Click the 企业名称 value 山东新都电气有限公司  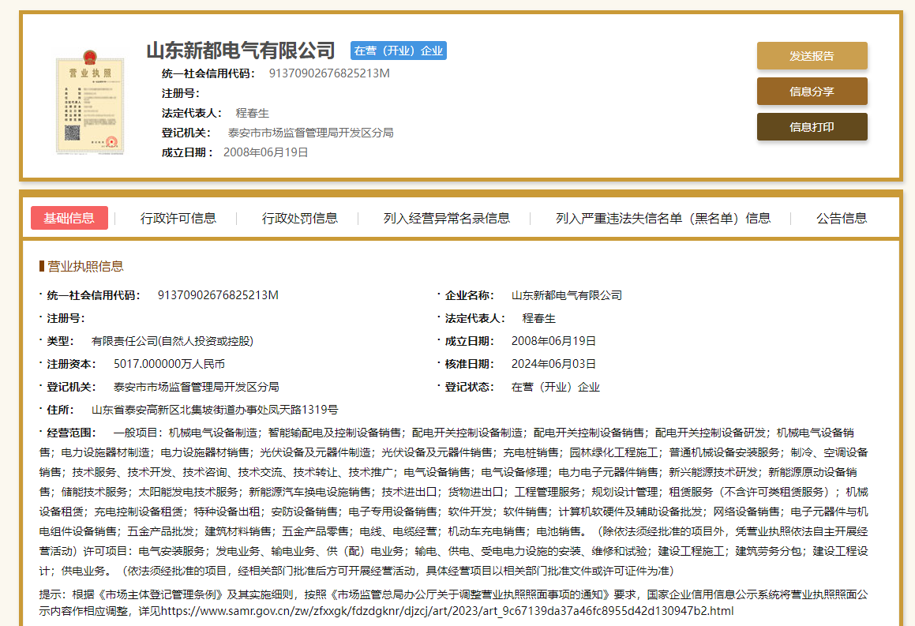(567, 295)
